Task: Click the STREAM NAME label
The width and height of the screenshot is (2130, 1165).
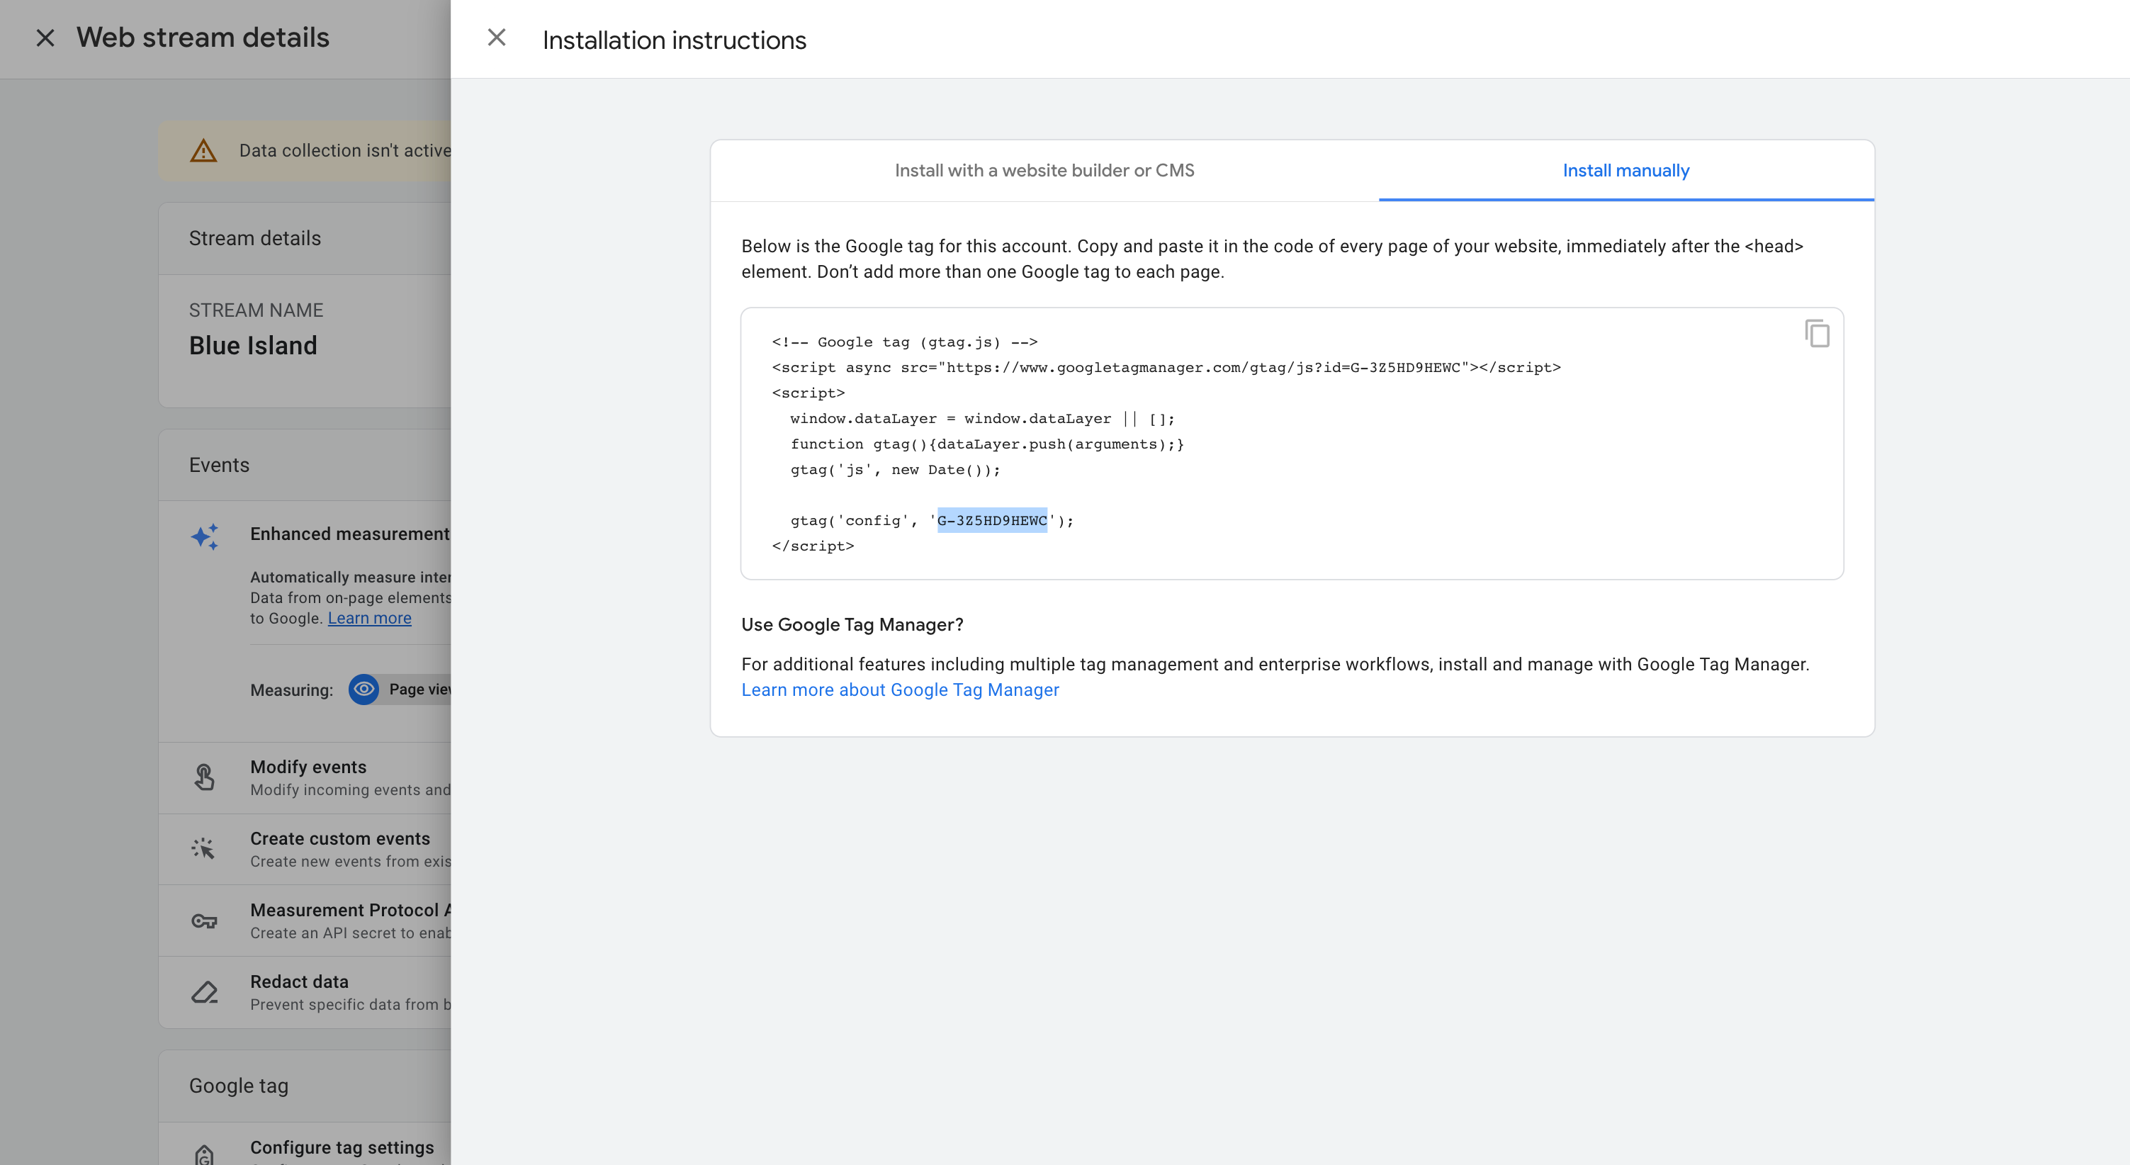Action: click(x=256, y=310)
